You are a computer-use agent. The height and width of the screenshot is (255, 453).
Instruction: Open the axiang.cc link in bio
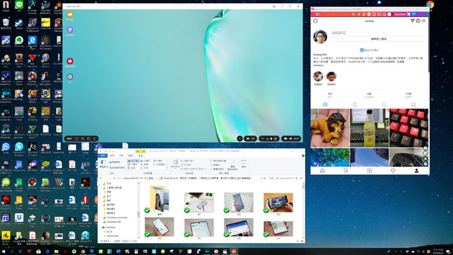coord(318,65)
